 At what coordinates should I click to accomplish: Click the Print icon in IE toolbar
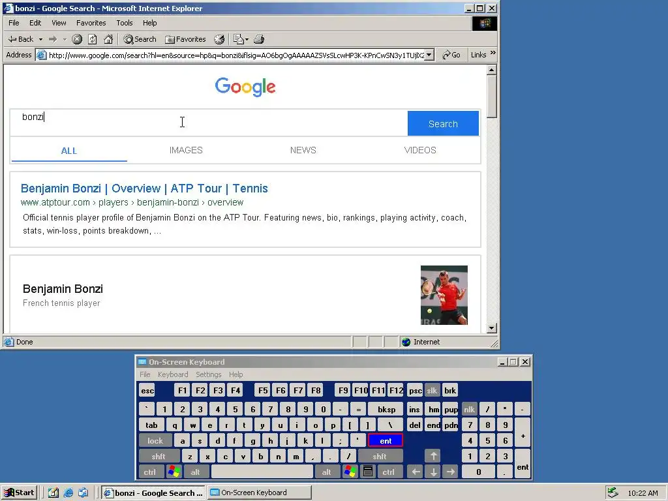tap(259, 39)
